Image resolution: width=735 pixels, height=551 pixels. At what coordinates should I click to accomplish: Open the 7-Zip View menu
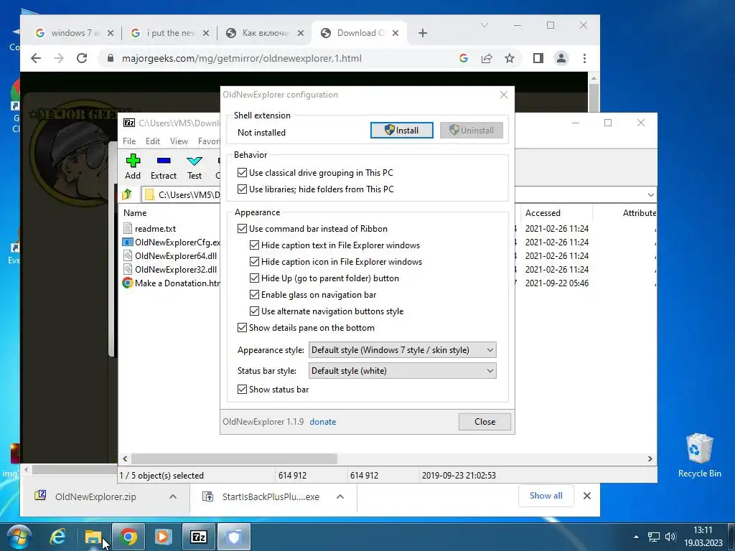179,141
